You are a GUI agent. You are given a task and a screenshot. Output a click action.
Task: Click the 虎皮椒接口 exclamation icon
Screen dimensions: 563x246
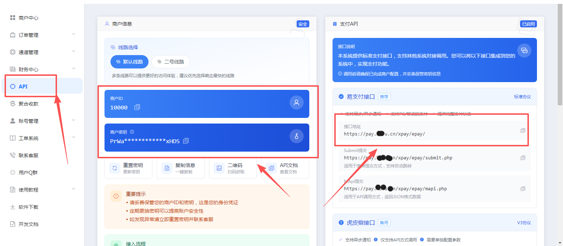point(341,222)
